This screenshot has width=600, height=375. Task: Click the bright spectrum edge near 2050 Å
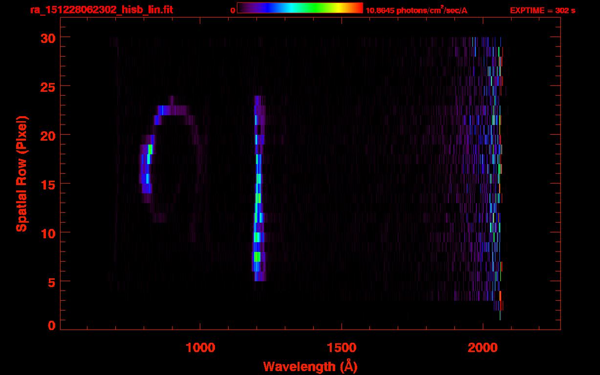coord(499,178)
